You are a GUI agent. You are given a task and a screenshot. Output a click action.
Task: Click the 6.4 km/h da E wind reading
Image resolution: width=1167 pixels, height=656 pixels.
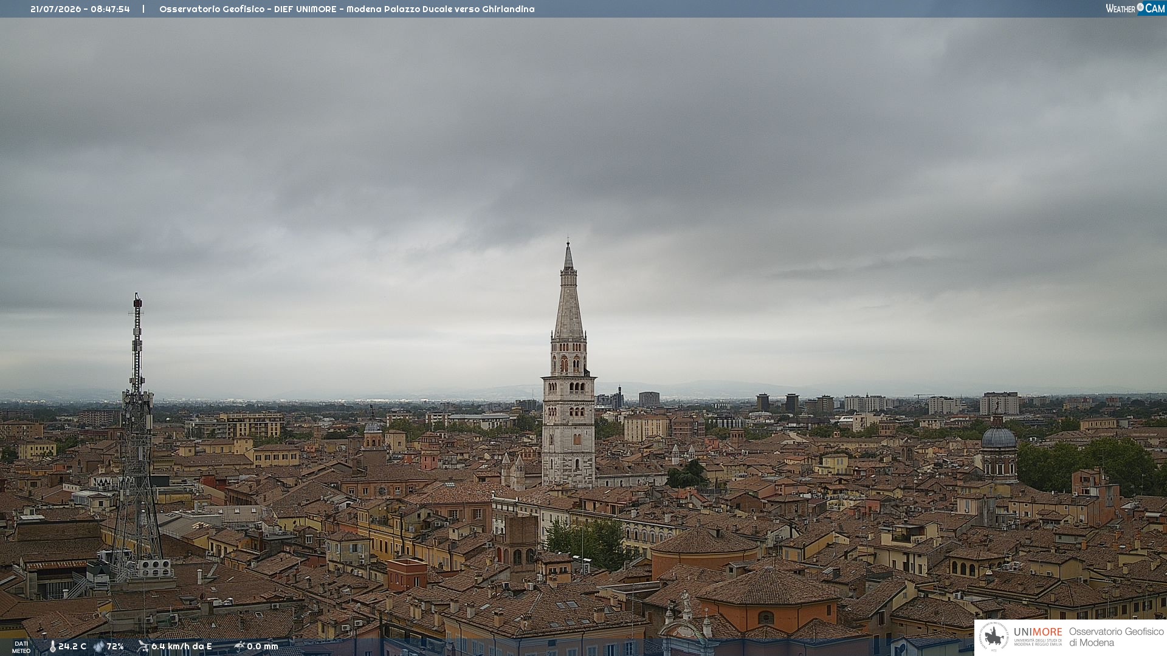182,647
